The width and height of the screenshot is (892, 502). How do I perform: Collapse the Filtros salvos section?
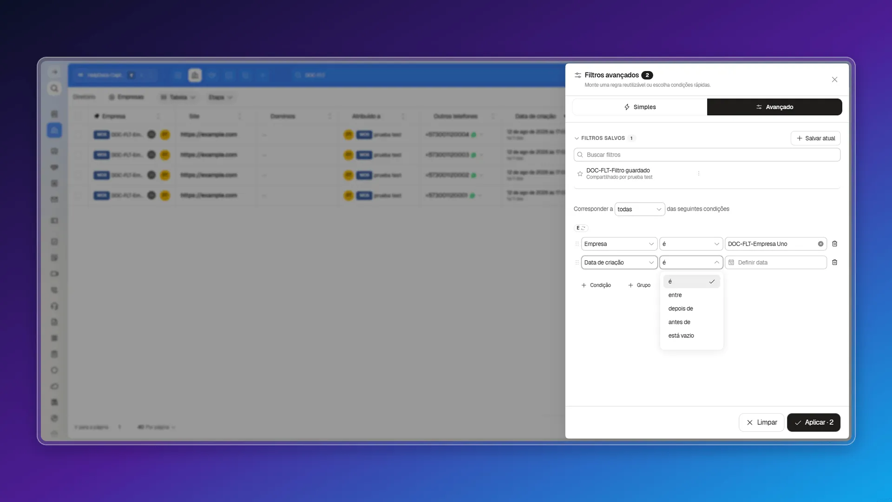click(577, 138)
